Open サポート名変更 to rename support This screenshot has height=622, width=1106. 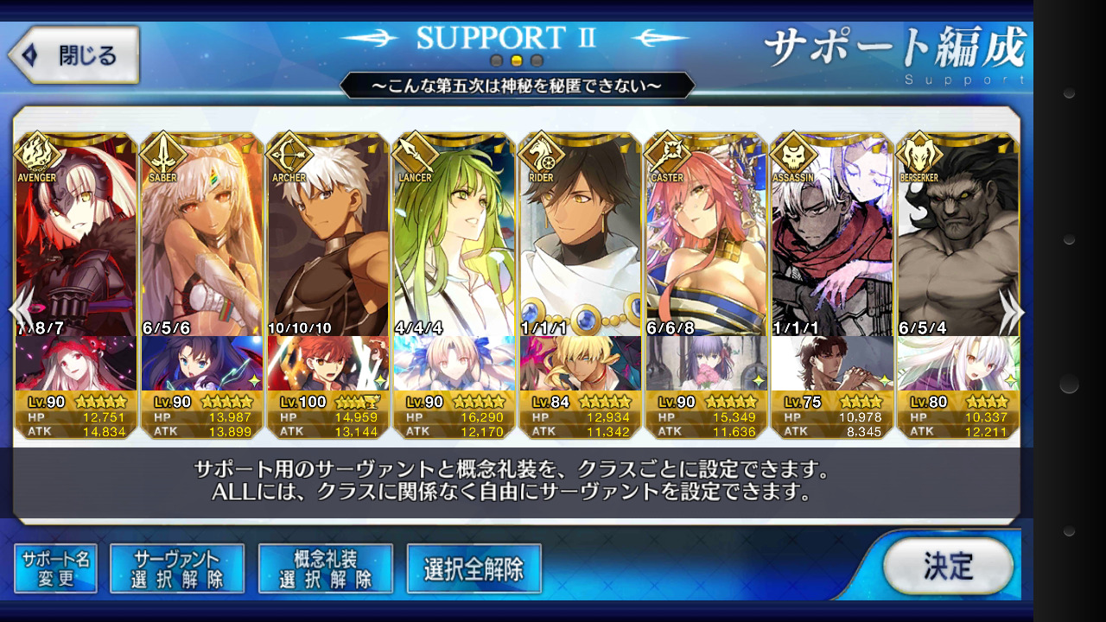(56, 568)
